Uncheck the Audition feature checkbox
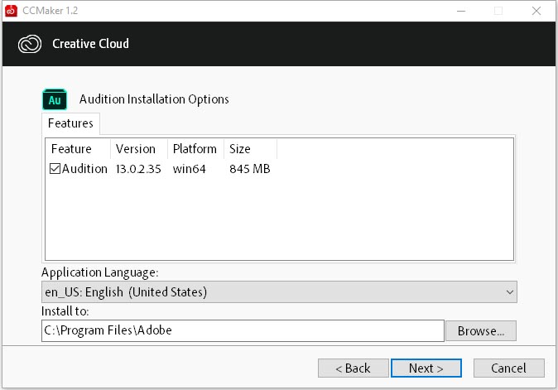 coord(55,168)
